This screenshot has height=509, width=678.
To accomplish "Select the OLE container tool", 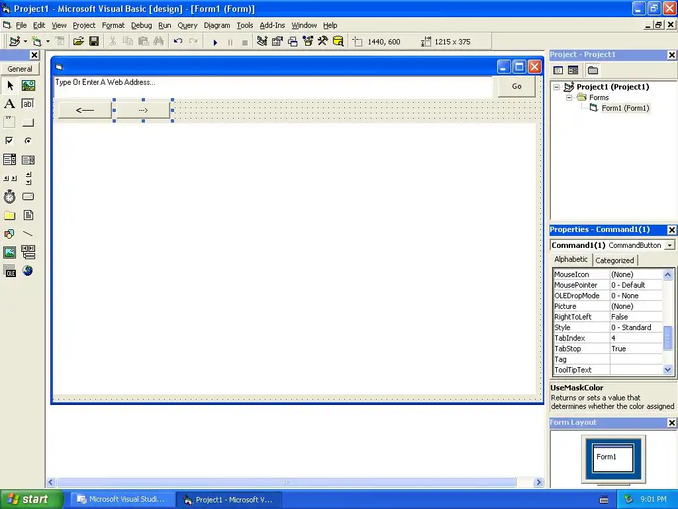I will click(x=9, y=271).
